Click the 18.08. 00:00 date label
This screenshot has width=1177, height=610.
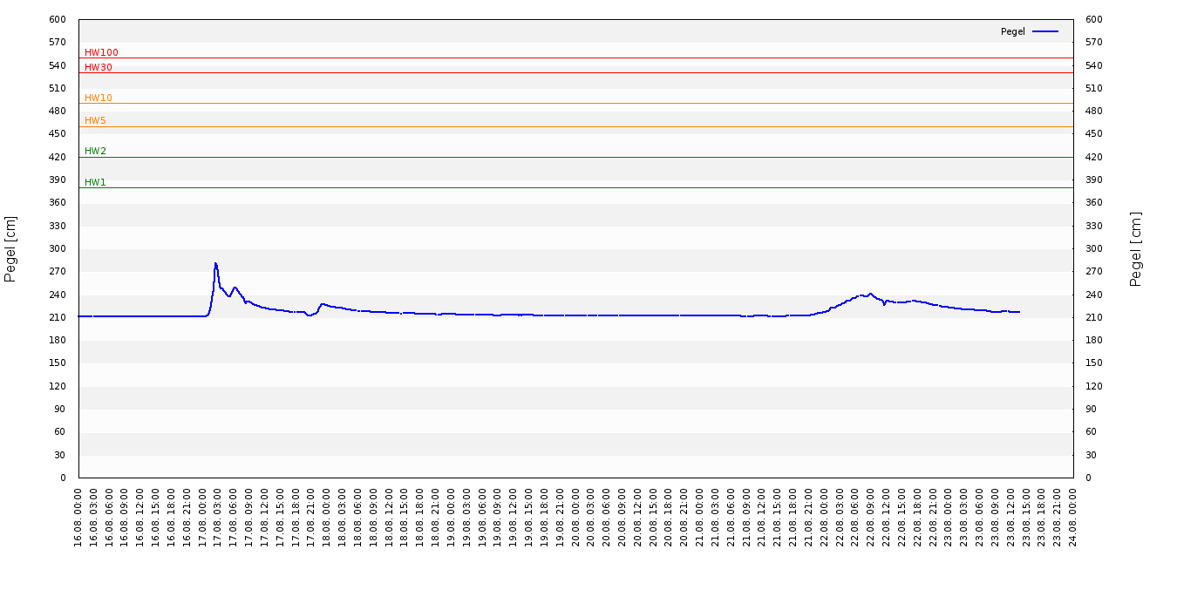[x=328, y=517]
